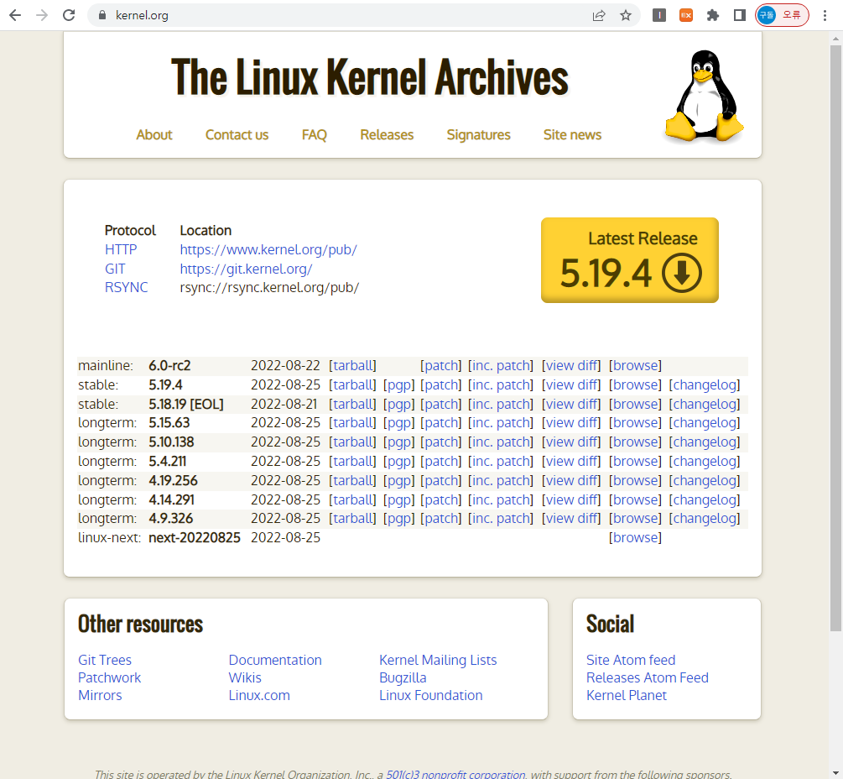The image size is (843, 779).
Task: Open changelog for stable 5.19.4
Action: tap(705, 384)
